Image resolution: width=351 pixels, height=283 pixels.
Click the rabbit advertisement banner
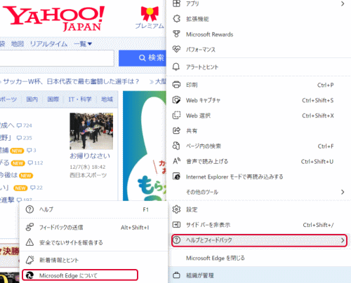145,146
